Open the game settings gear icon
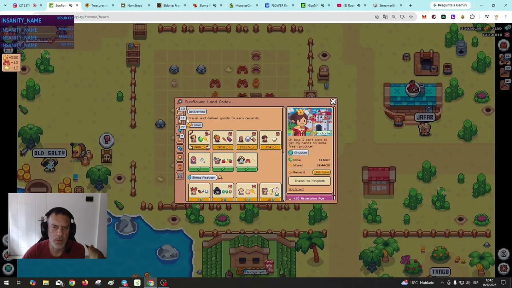512x288 pixels. coord(504,269)
